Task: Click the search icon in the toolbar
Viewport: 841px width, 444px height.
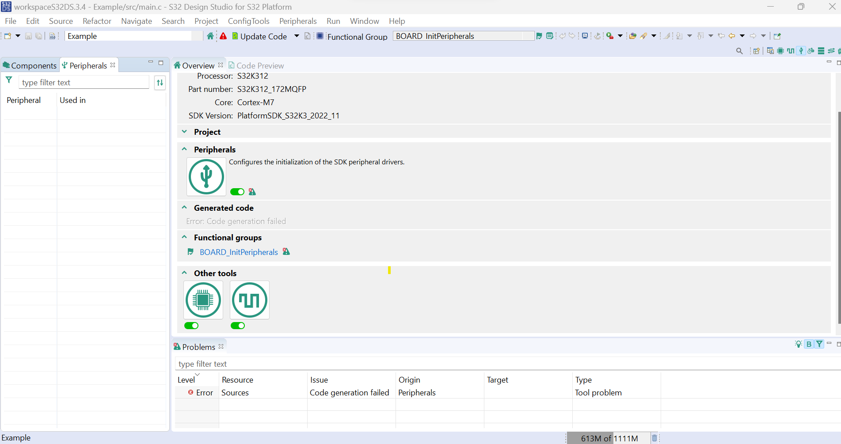Action: click(739, 51)
